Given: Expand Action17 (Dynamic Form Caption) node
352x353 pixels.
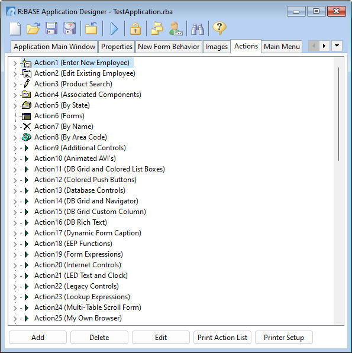Looking at the screenshot, I should (x=15, y=234).
